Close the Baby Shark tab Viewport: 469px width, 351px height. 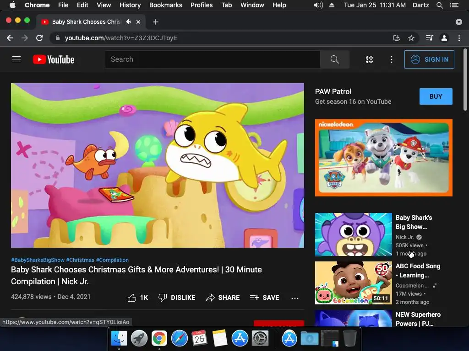pos(138,22)
